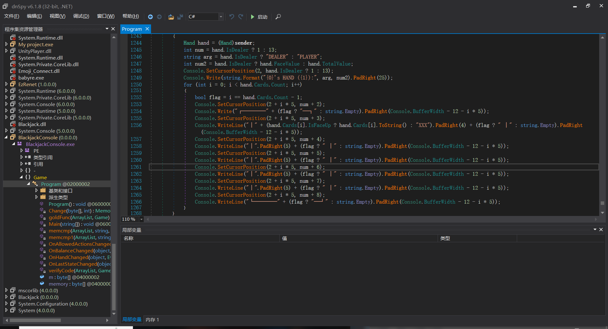608x329 pixels.
Task: Expand the 派生类型 folder
Action: click(36, 197)
